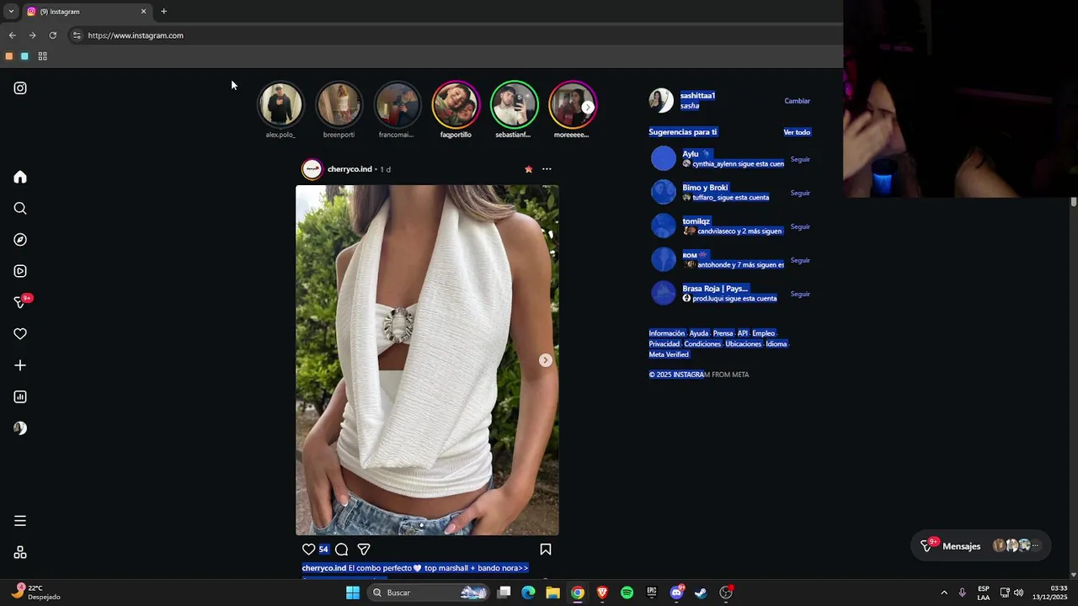Show hidden system tray icons
1078x606 pixels.
(943, 593)
